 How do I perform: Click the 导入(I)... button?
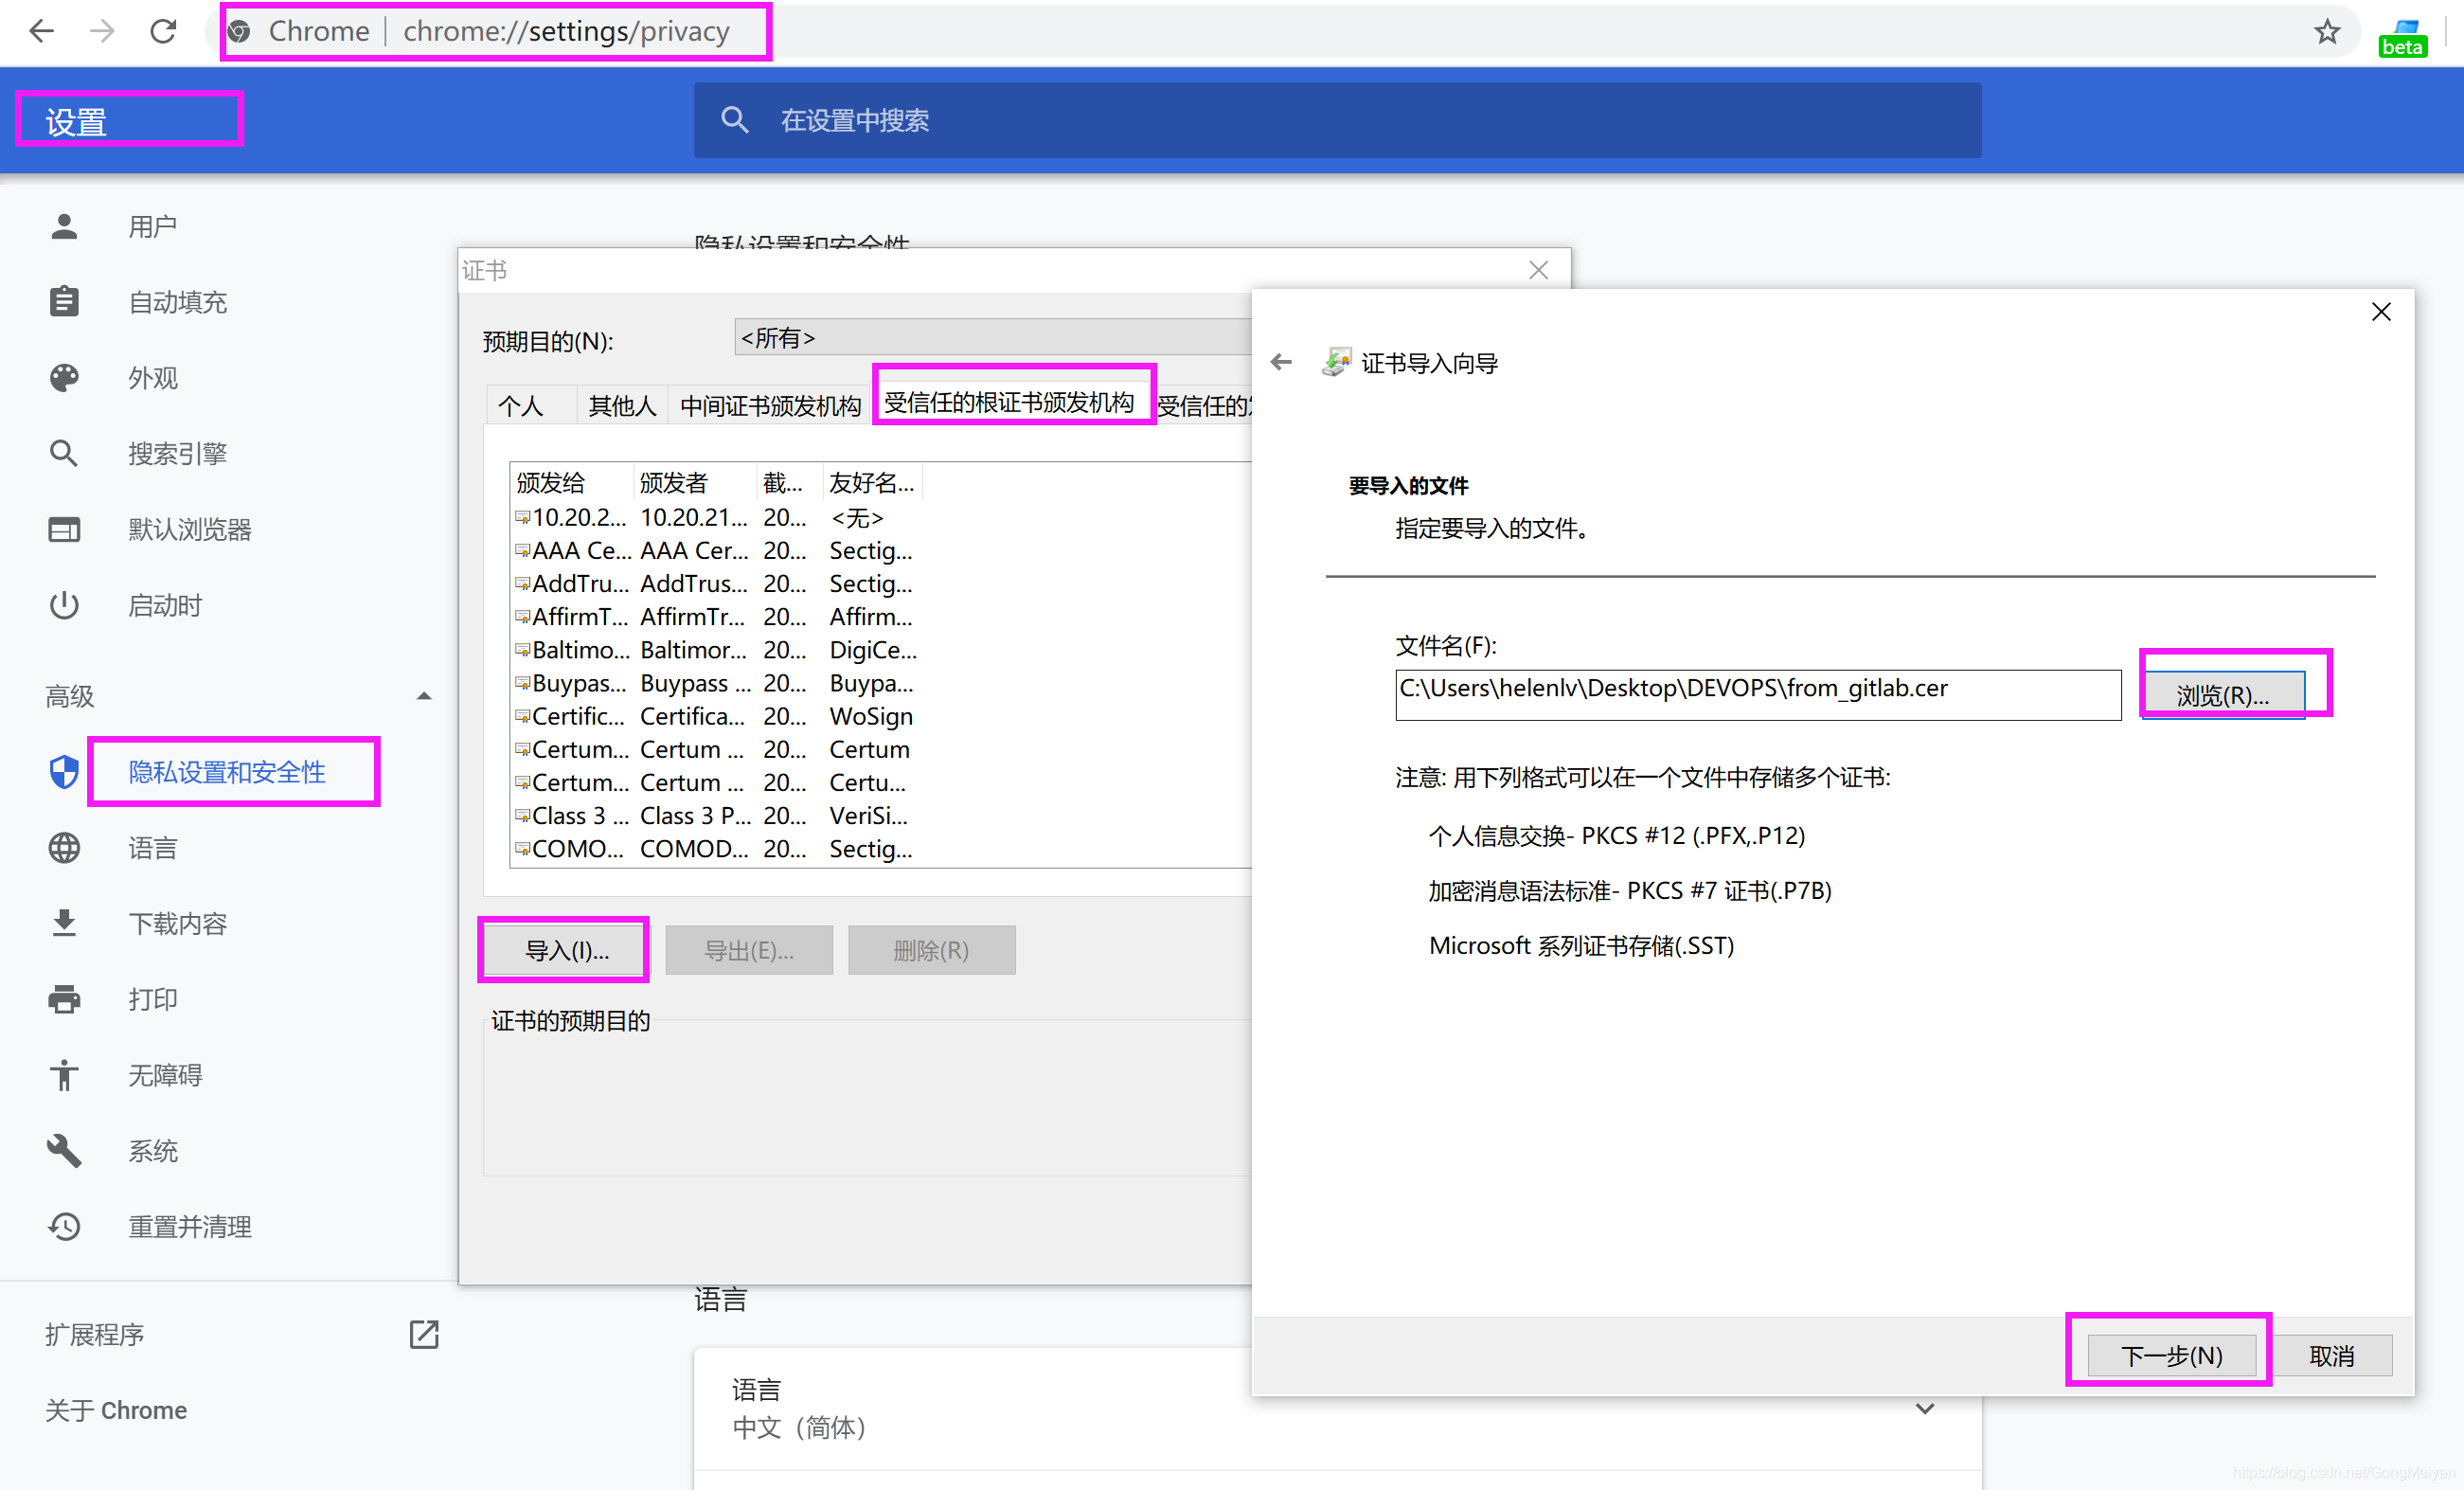pos(567,950)
